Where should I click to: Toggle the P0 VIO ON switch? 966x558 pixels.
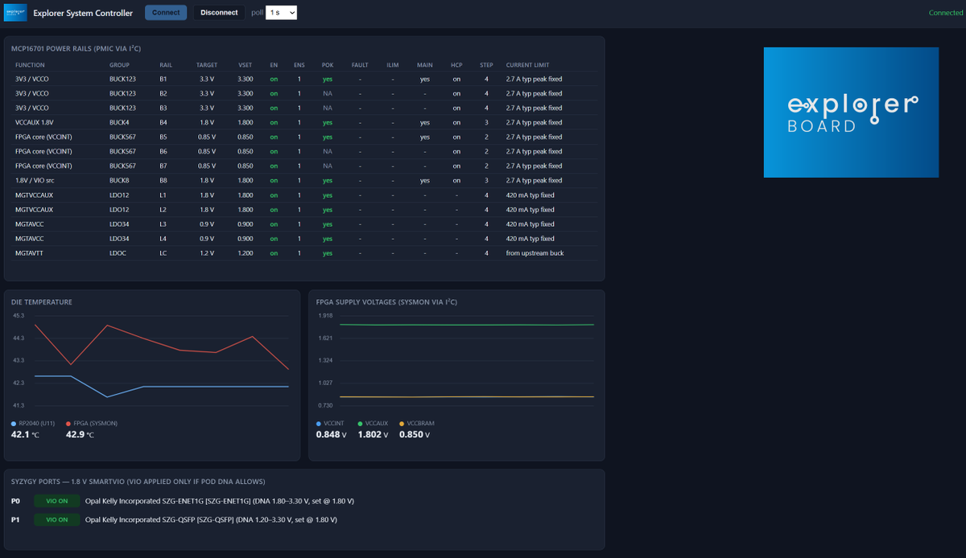click(x=57, y=501)
